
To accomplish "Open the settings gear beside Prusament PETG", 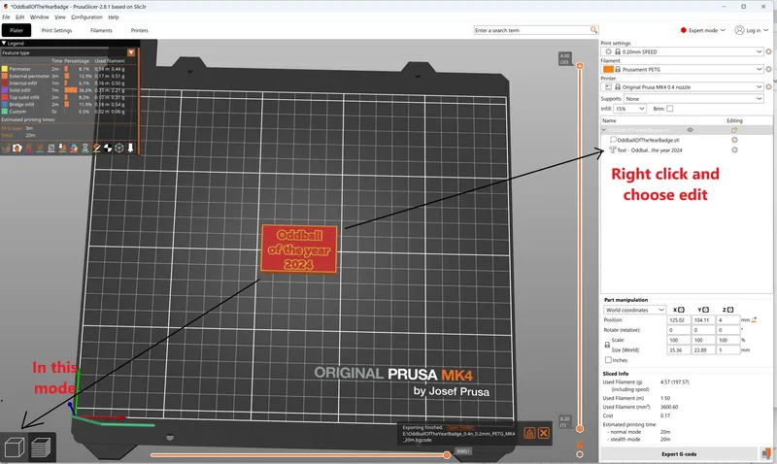I will pos(768,69).
